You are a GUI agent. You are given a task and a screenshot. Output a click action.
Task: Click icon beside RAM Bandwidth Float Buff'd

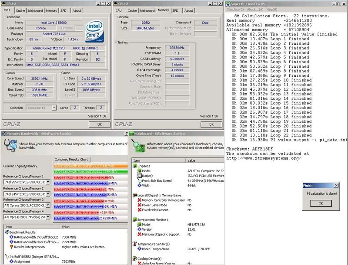[11, 242]
